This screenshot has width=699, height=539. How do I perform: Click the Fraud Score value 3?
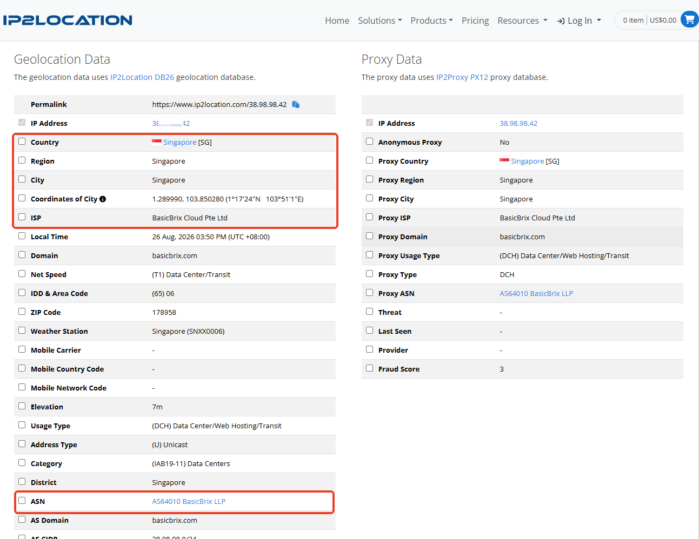[x=502, y=369]
